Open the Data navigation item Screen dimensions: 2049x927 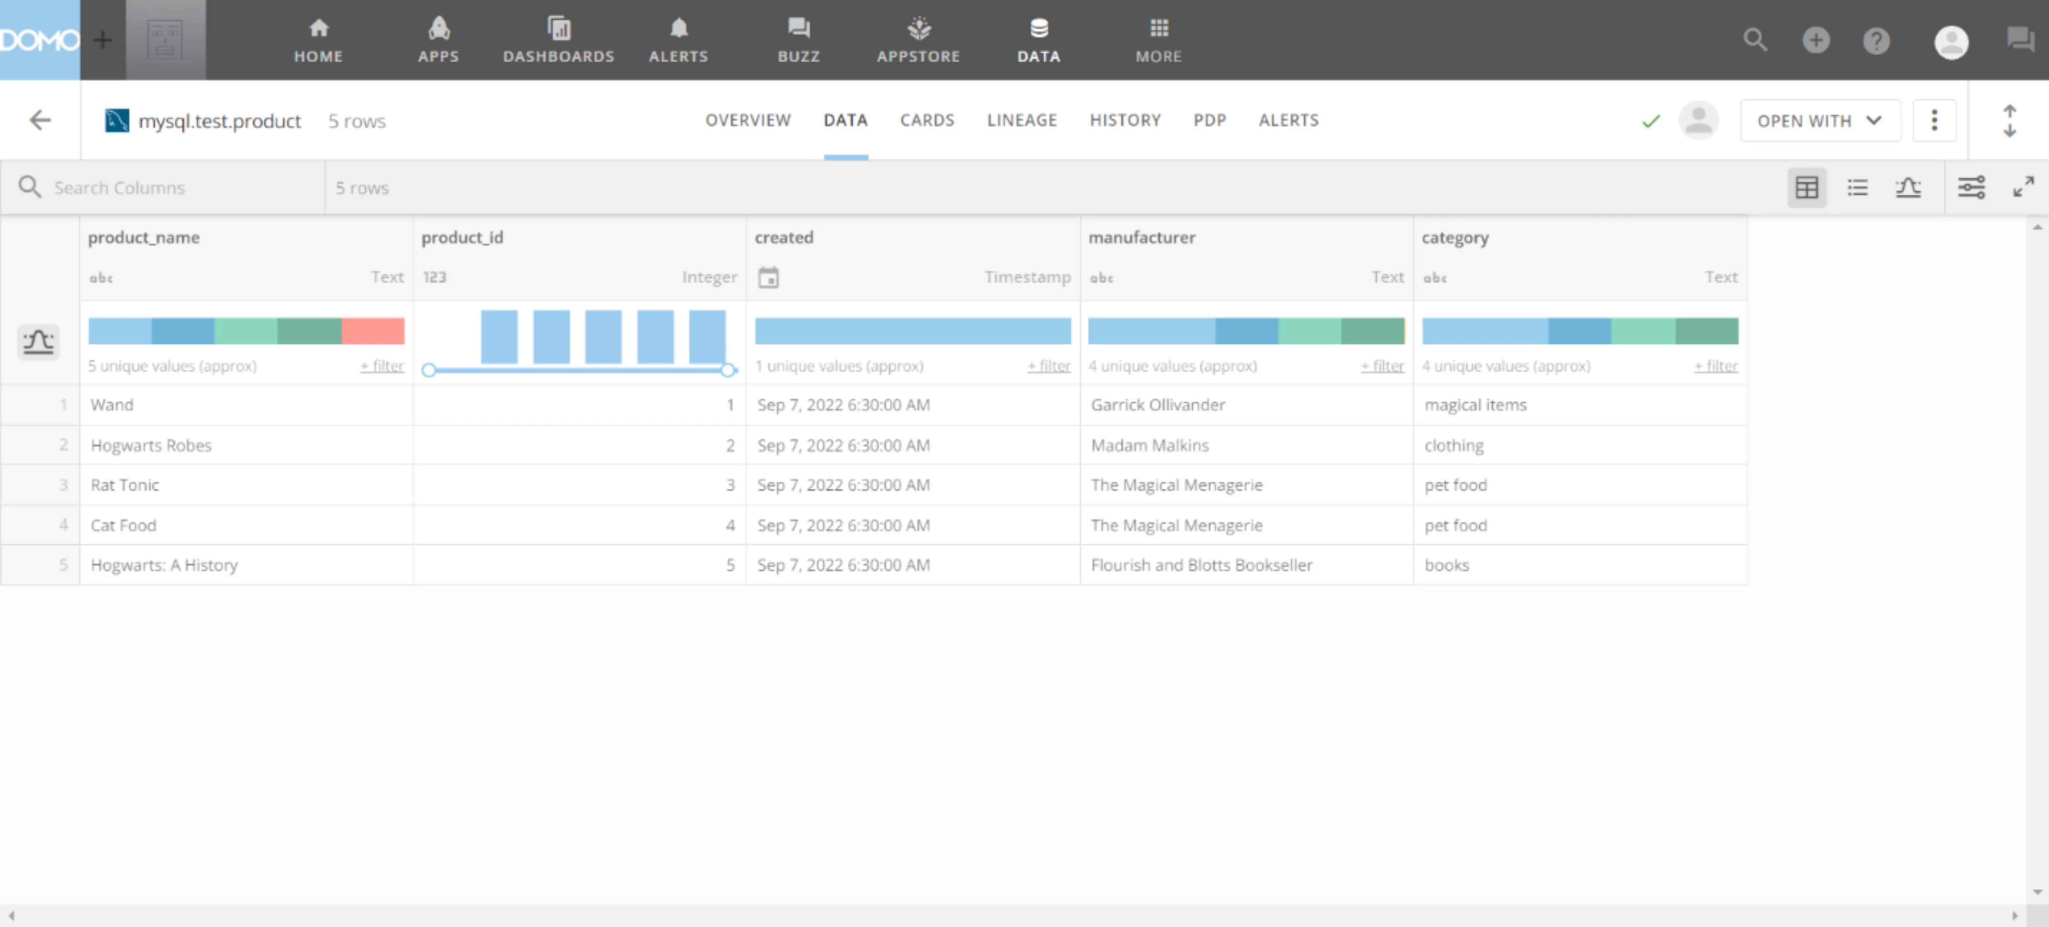click(1039, 40)
